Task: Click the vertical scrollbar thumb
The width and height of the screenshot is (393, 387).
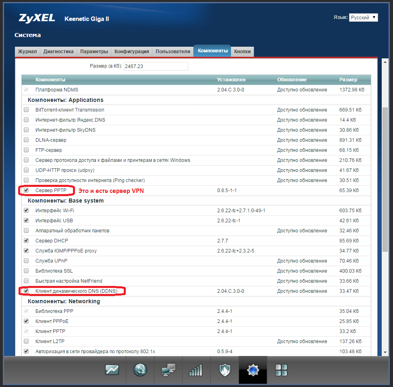Action: (x=385, y=180)
